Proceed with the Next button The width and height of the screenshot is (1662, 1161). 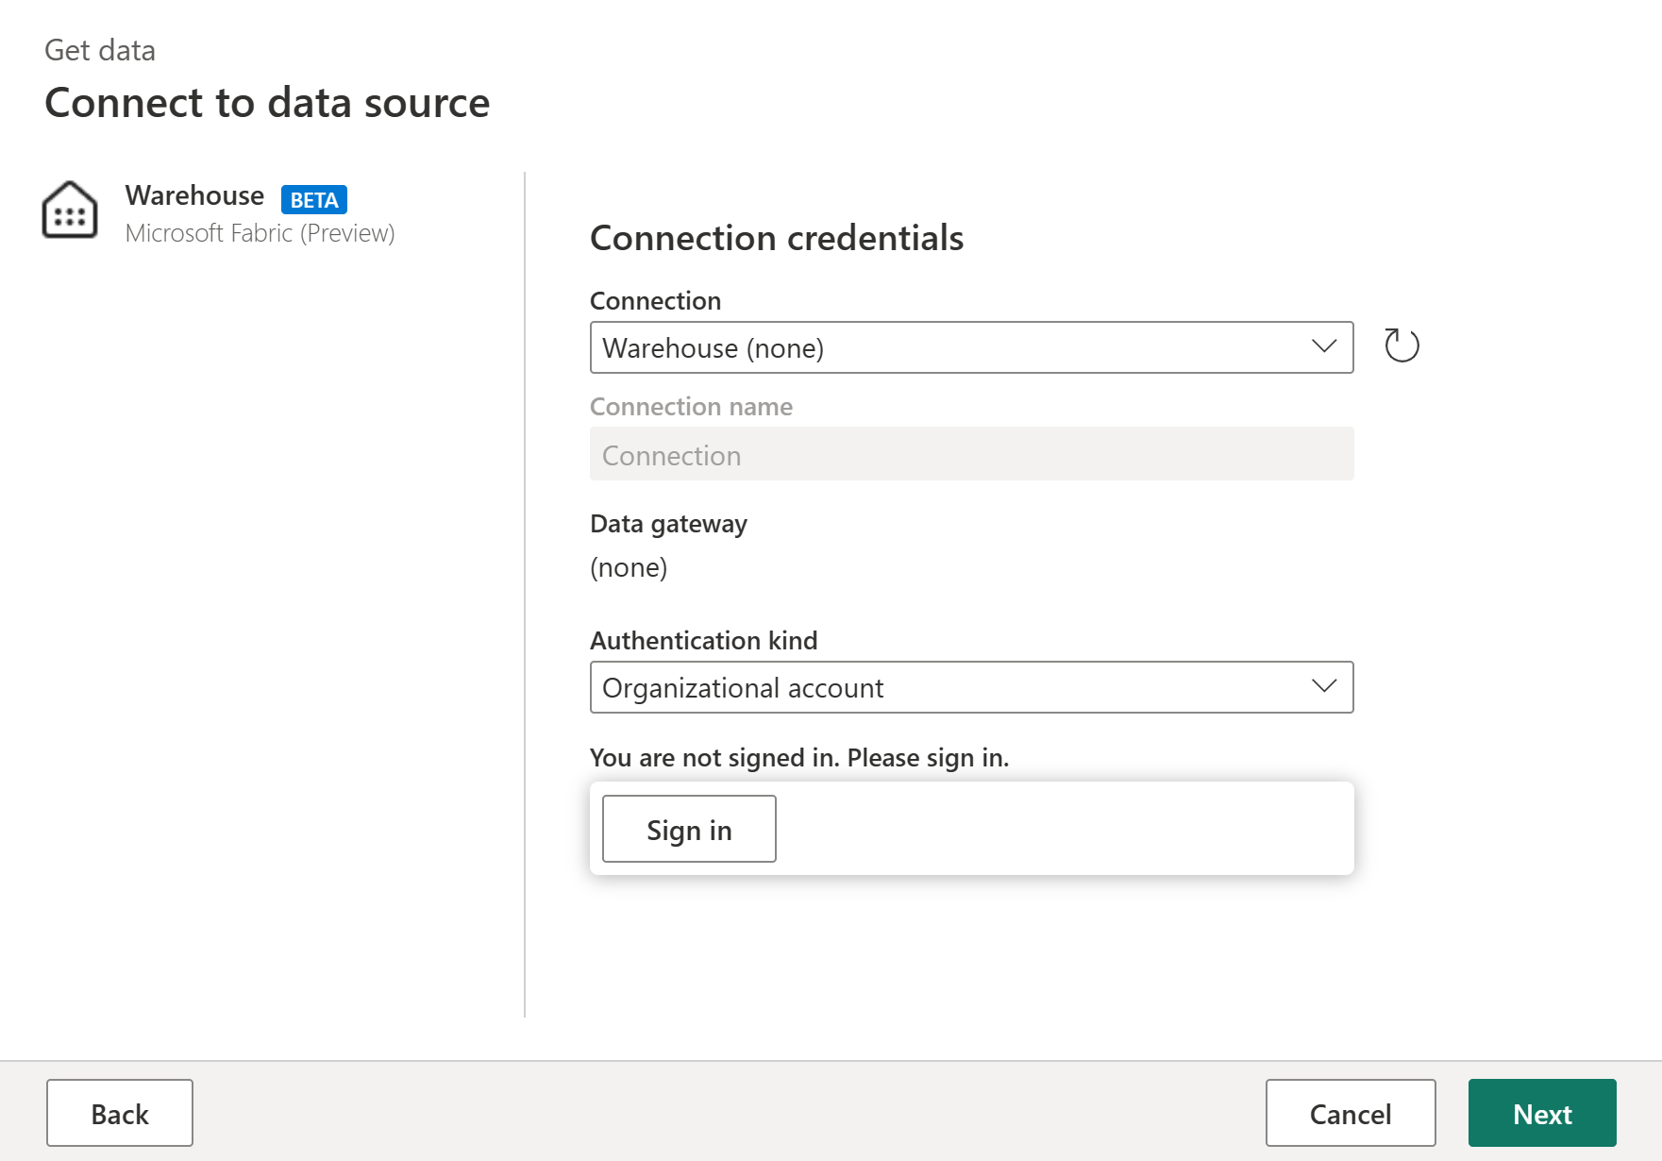[x=1541, y=1113]
